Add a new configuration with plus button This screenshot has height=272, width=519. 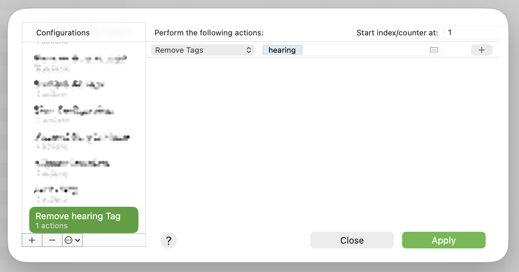32,240
